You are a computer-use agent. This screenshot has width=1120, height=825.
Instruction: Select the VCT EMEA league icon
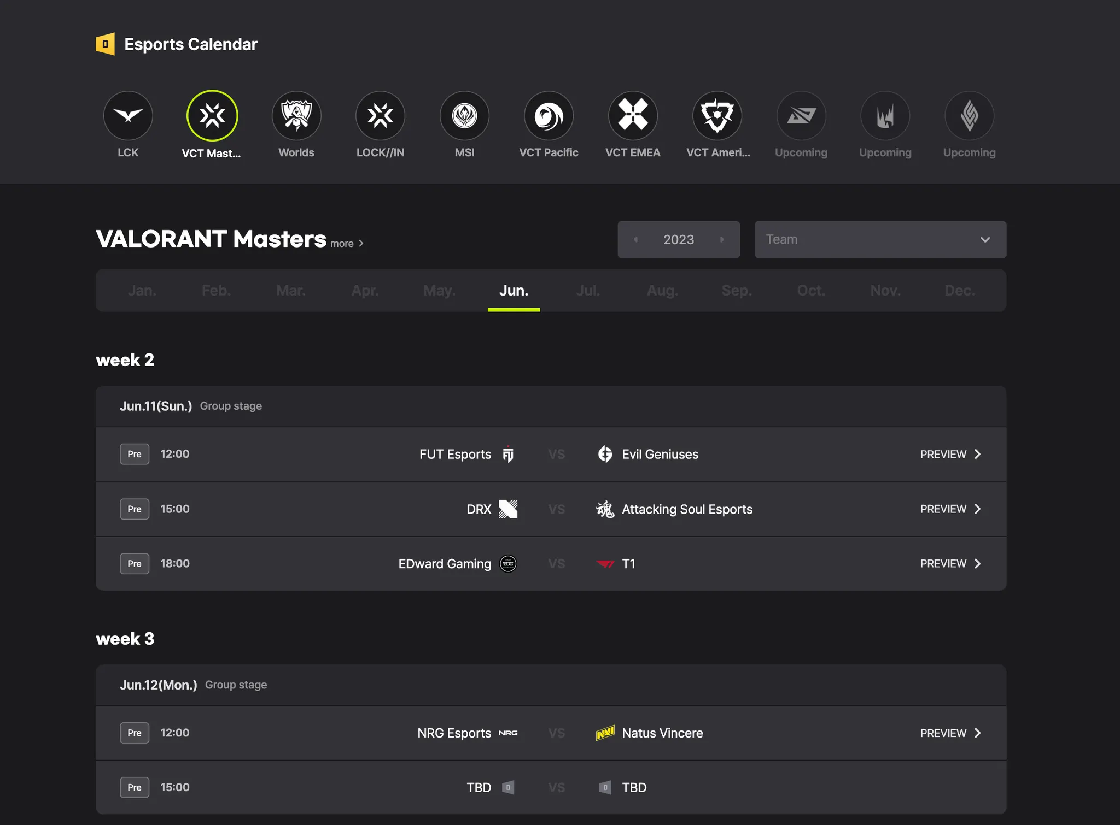pyautogui.click(x=633, y=116)
